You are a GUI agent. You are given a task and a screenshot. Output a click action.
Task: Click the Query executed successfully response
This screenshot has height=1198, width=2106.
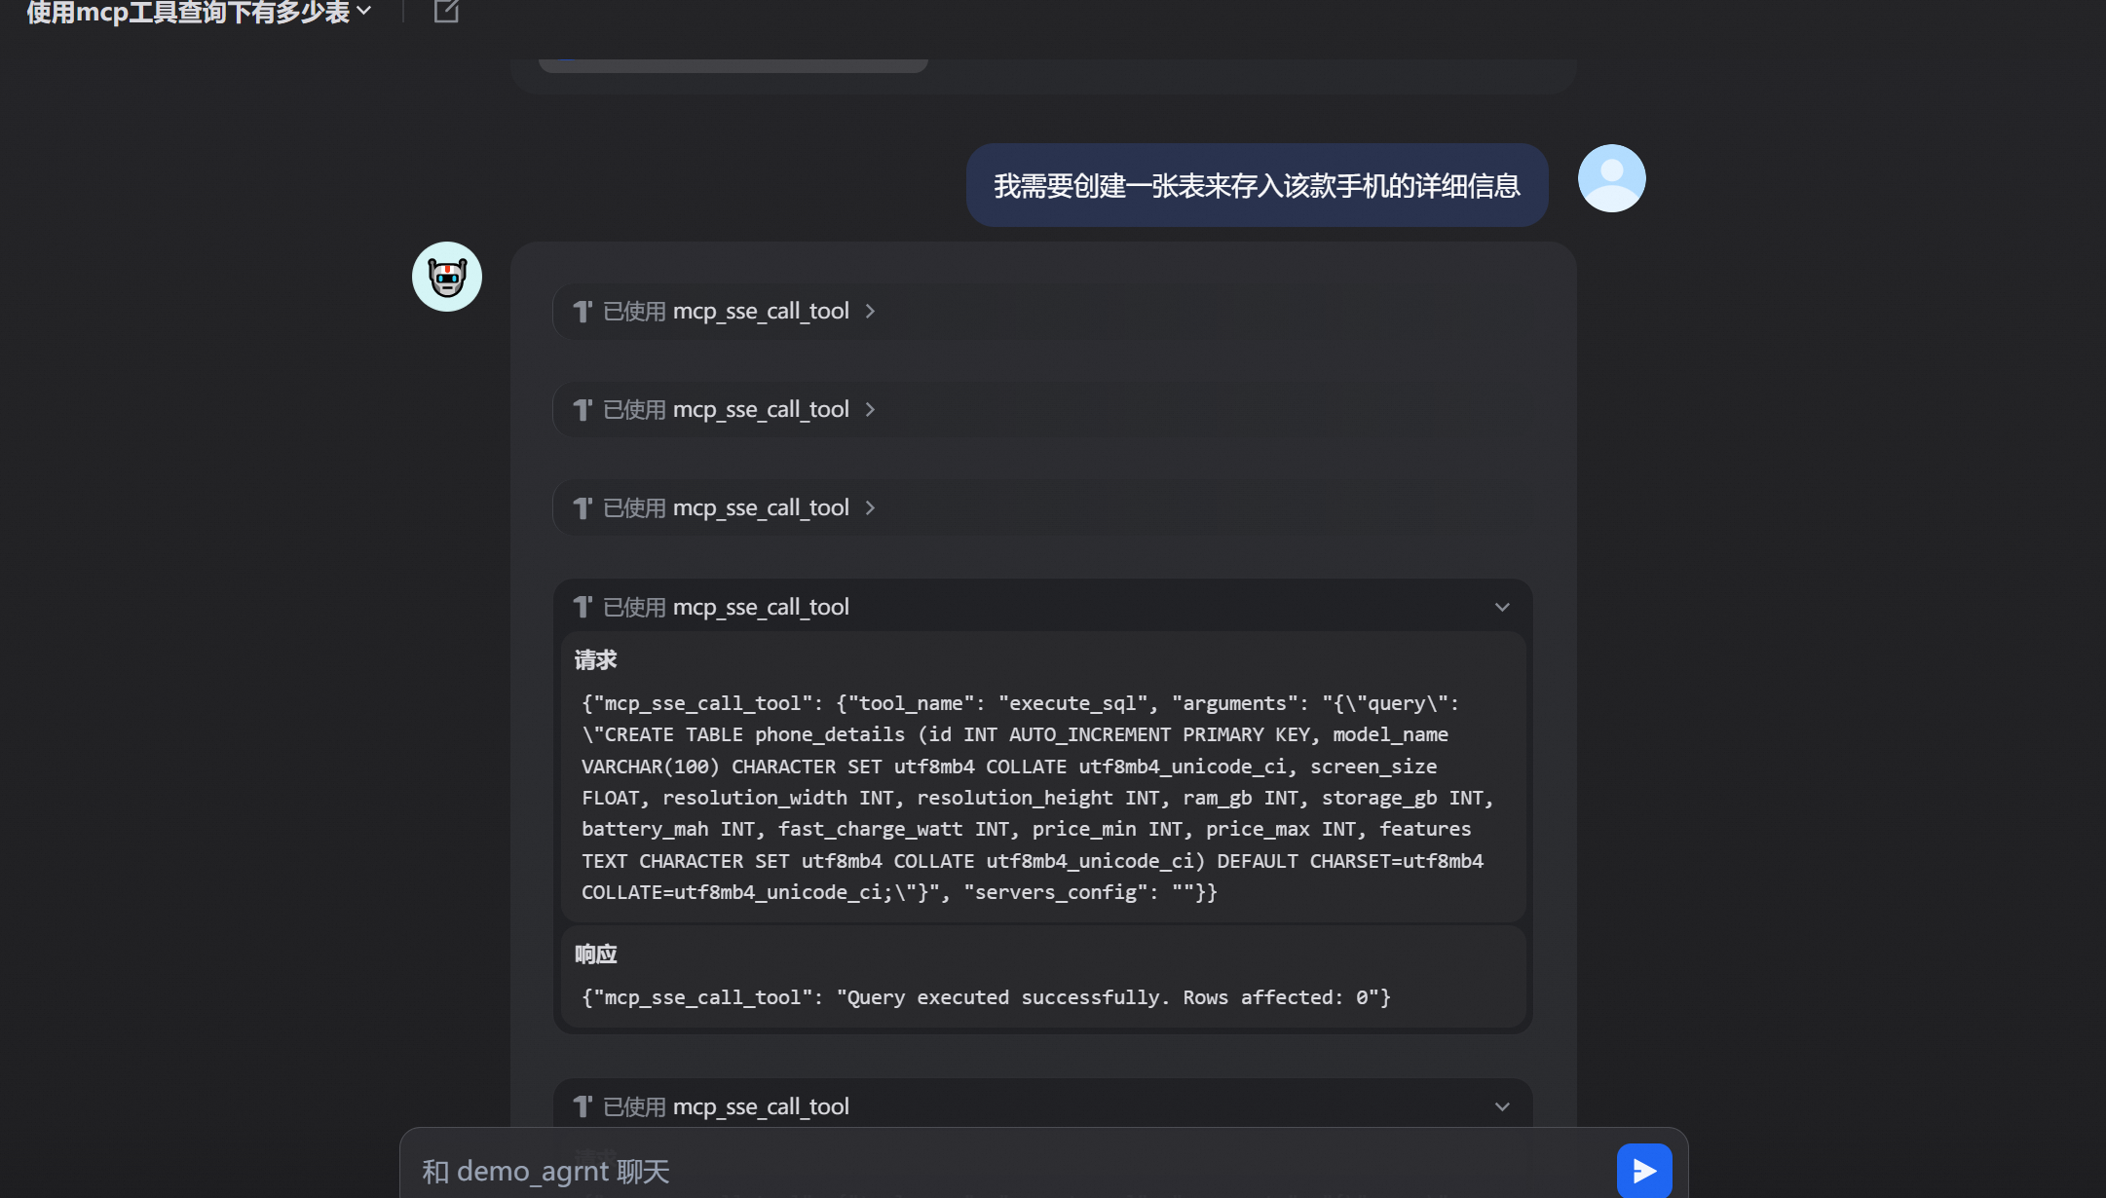[986, 997]
